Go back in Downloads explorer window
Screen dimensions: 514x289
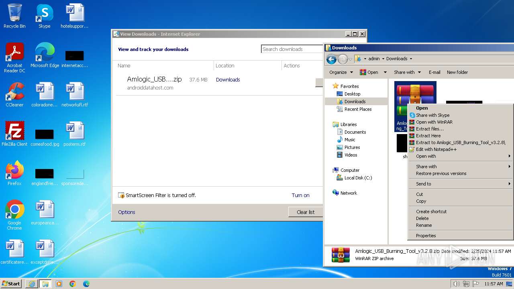[331, 59]
